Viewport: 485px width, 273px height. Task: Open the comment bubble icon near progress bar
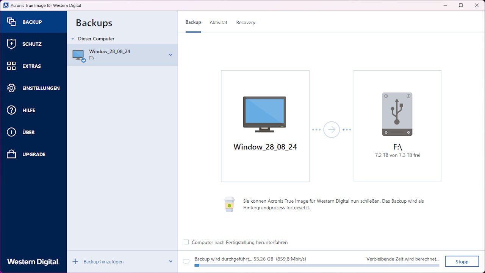click(x=186, y=262)
